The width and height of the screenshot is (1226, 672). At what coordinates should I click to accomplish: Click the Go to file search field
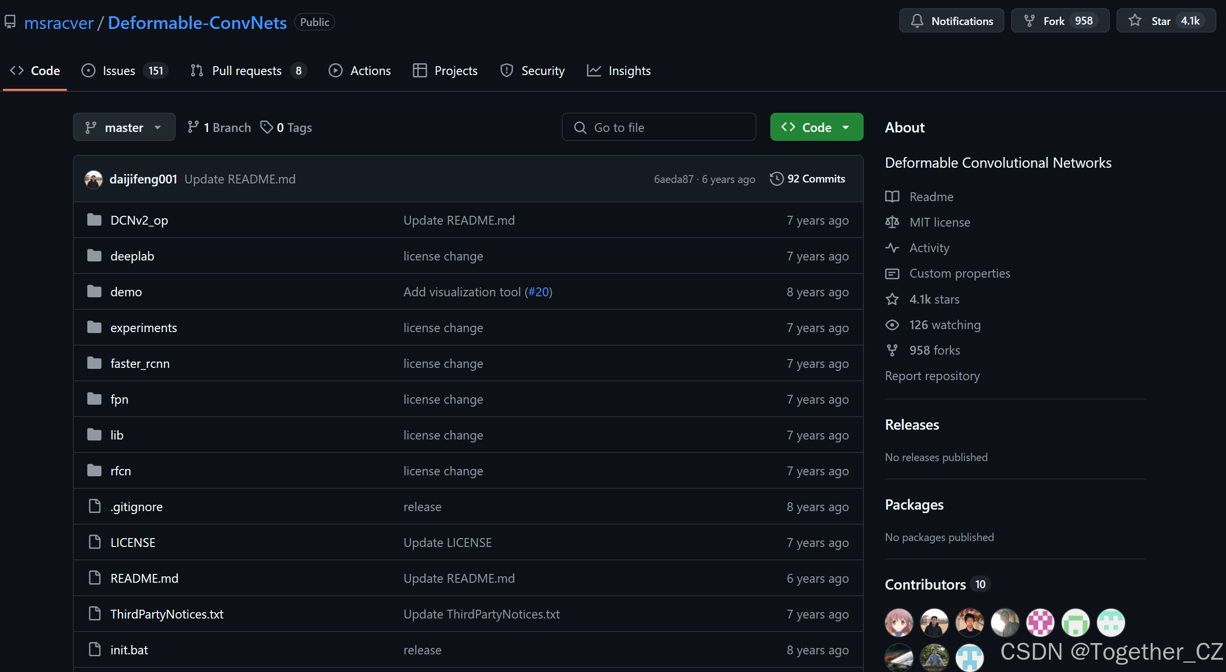click(659, 128)
